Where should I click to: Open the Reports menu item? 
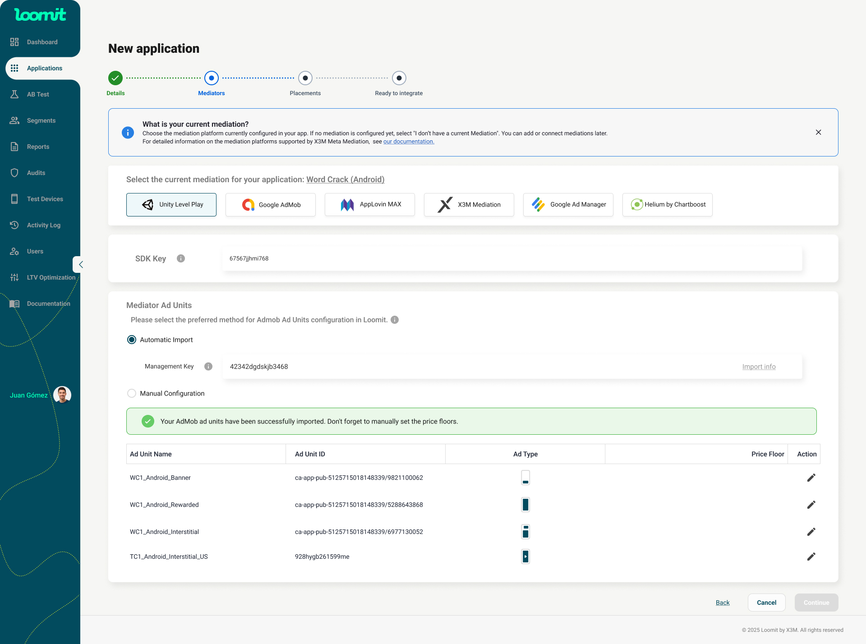coord(38,147)
